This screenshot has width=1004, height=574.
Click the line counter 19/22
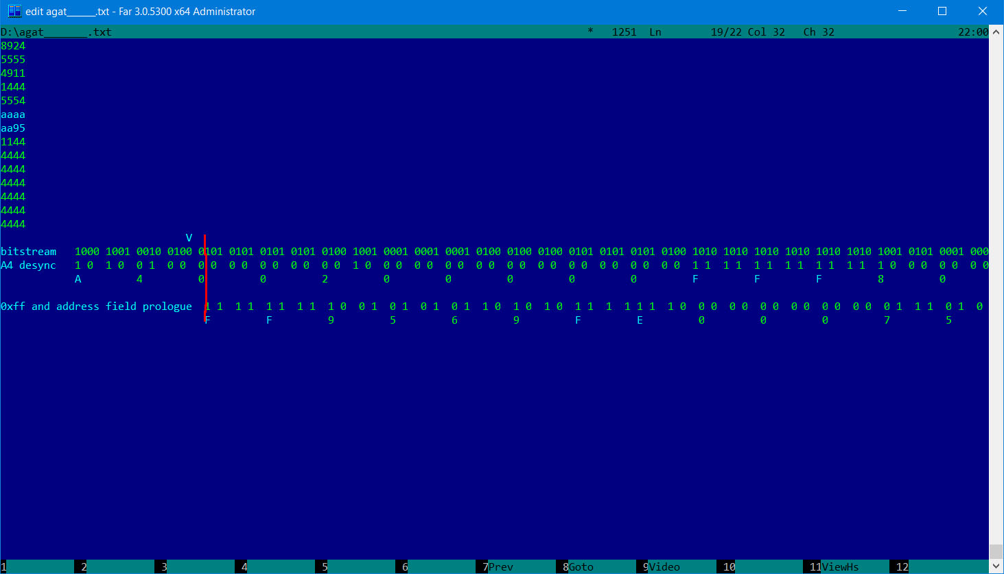tap(726, 32)
